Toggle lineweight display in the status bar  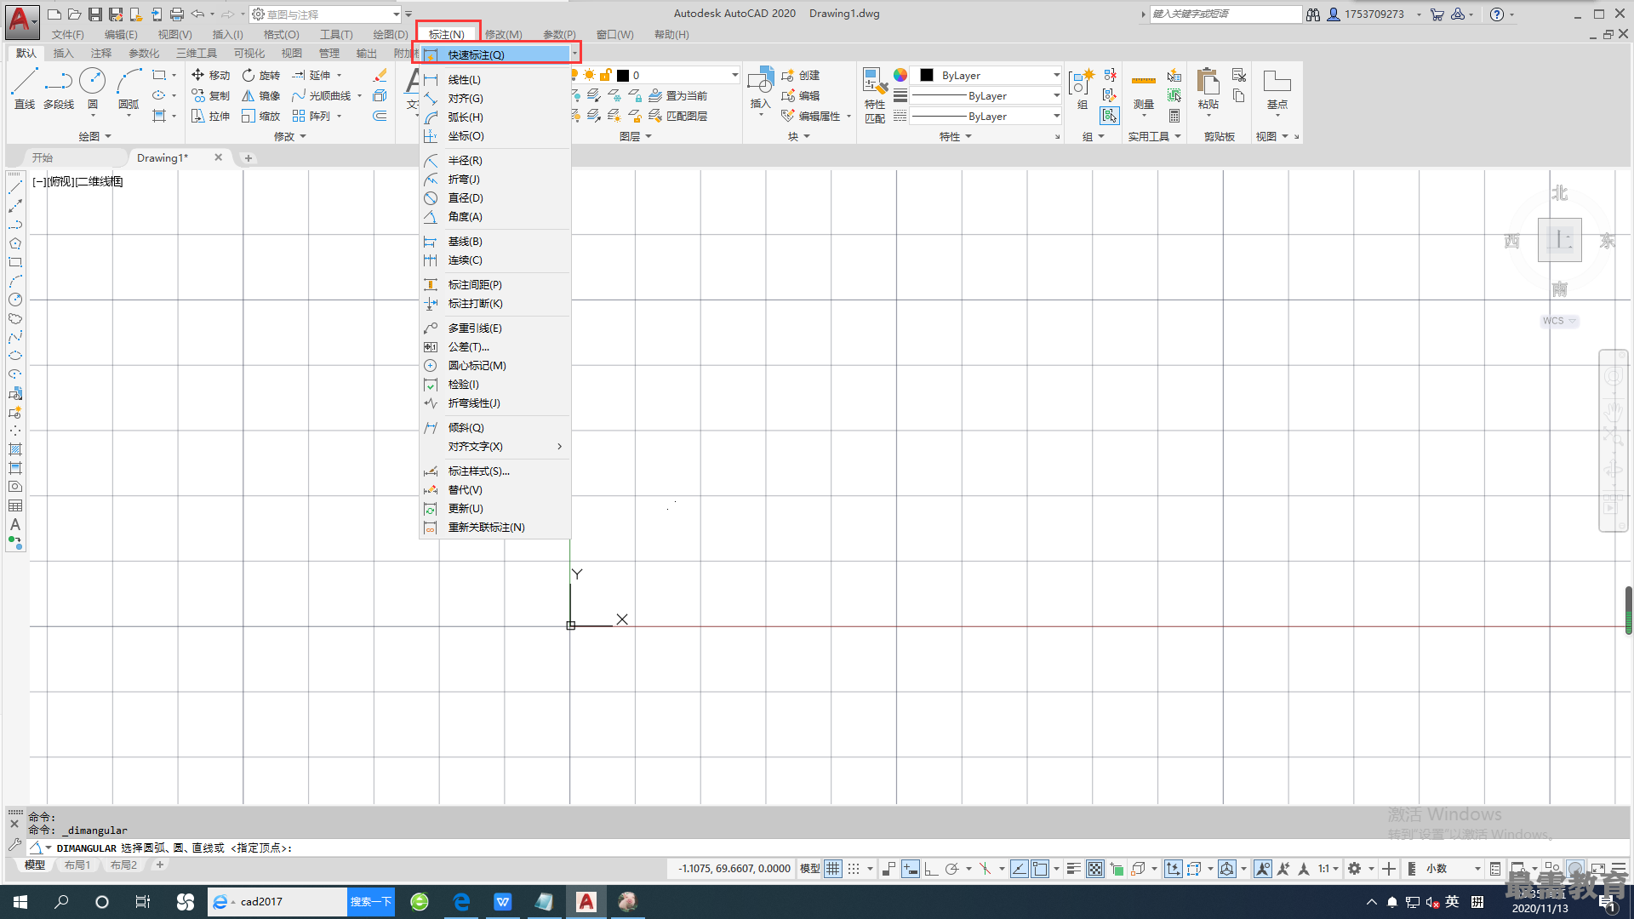coord(1074,869)
